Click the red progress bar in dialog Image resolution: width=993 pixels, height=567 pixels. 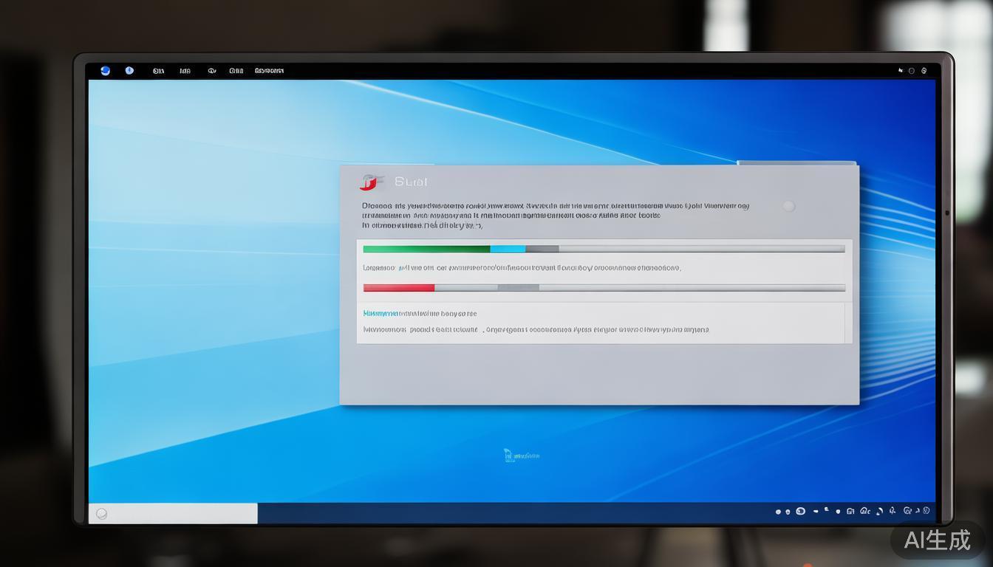398,288
